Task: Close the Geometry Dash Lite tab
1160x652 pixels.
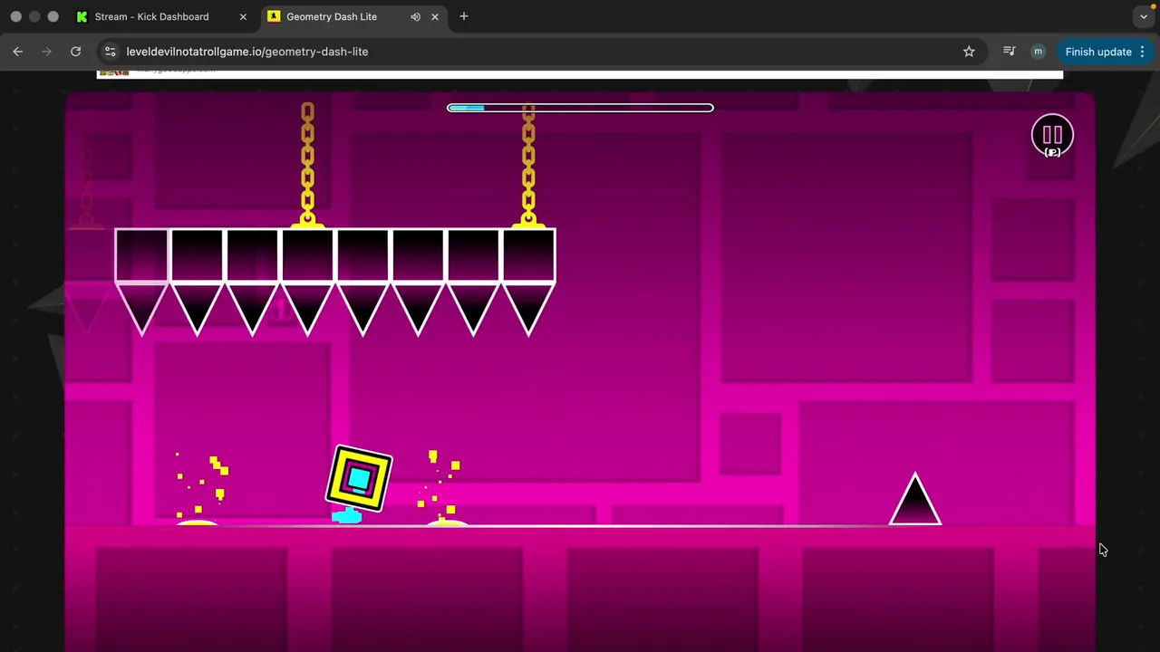Action: 435,16
